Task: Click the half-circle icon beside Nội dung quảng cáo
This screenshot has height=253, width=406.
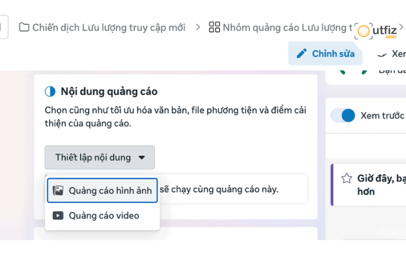Action: click(50, 92)
